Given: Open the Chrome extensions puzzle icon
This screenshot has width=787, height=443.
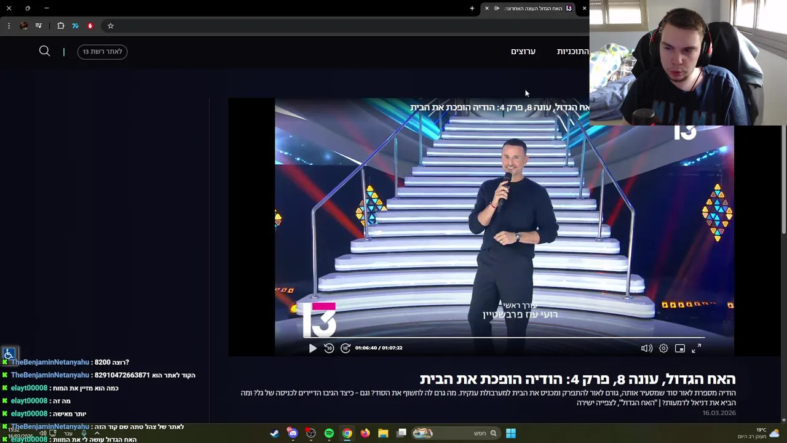Looking at the screenshot, I should click(x=61, y=26).
